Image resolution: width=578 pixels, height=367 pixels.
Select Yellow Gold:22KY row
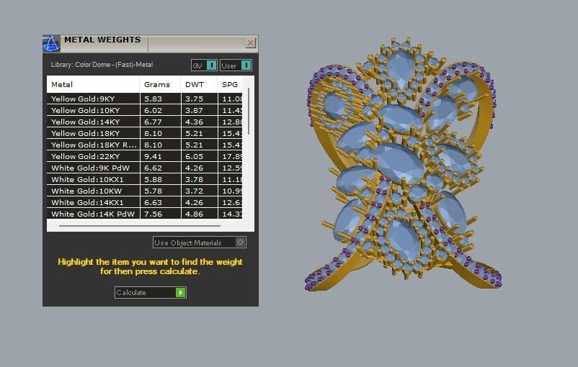point(144,156)
